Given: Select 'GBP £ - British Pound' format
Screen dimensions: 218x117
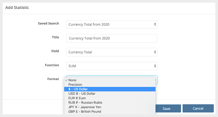Looking at the screenshot, I should [x=85, y=112].
